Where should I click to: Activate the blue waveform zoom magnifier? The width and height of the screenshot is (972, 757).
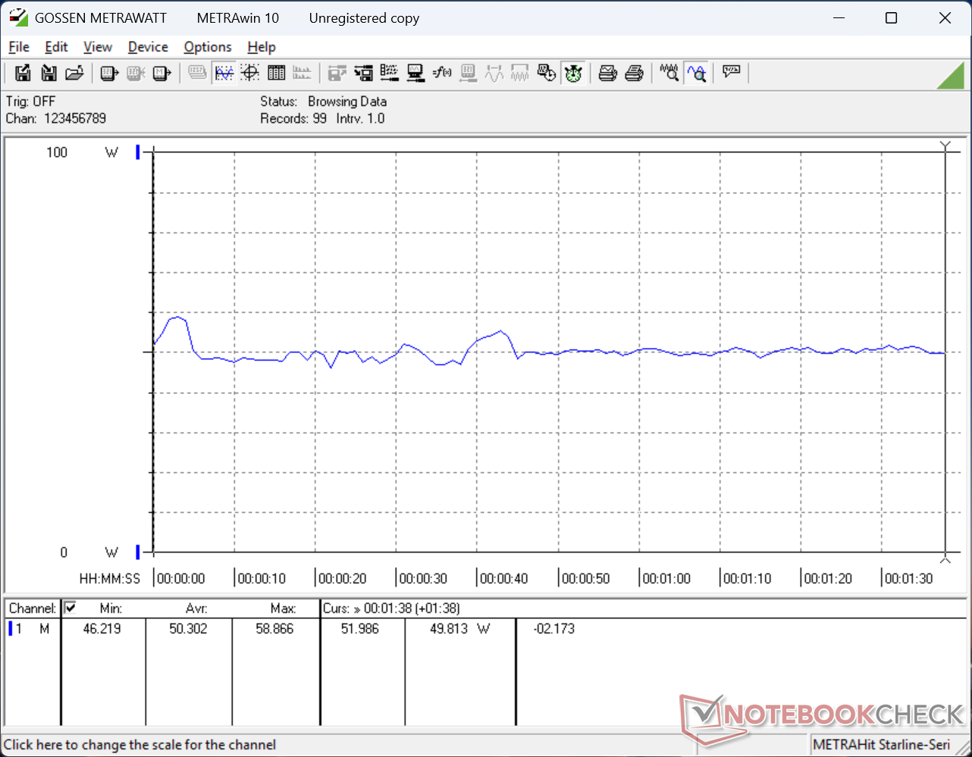pyautogui.click(x=696, y=73)
